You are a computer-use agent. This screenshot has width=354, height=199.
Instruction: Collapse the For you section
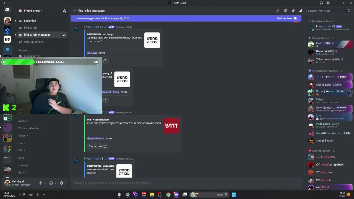pos(24,51)
